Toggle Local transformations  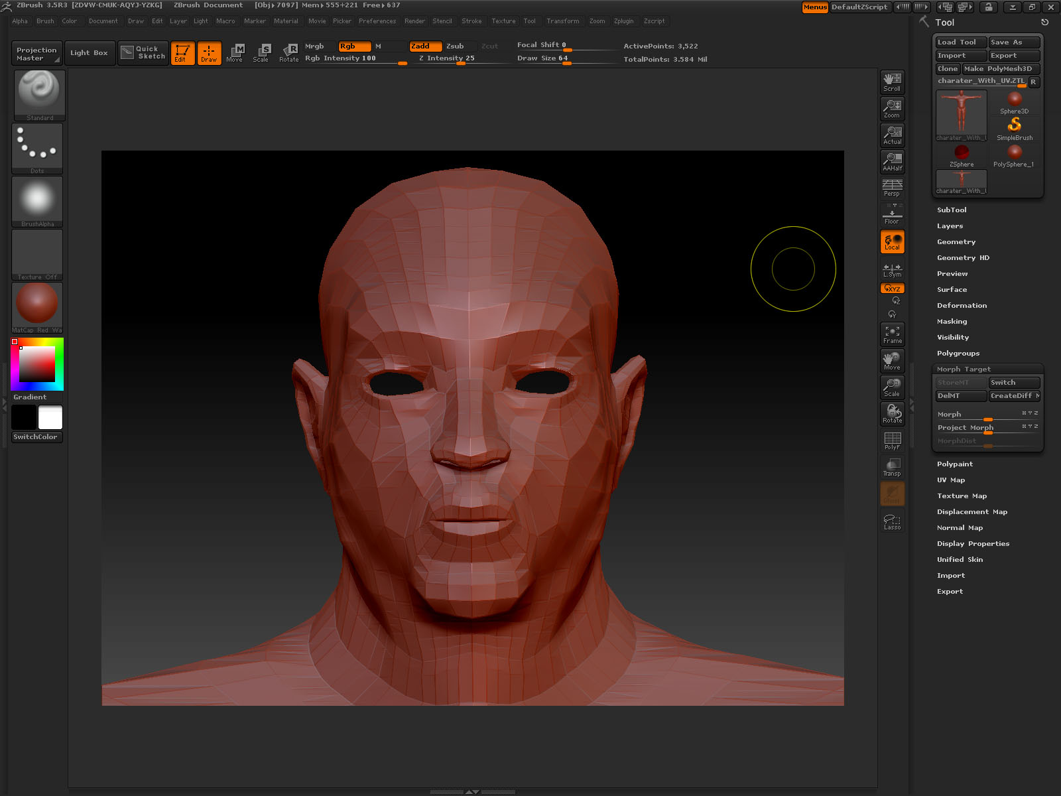click(893, 241)
